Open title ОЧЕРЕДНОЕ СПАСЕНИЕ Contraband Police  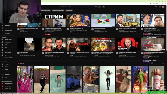55,53
